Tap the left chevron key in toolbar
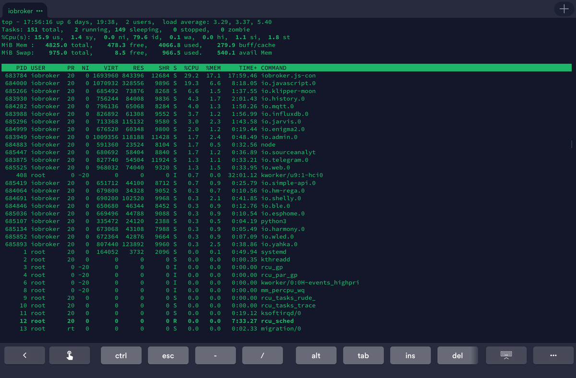Image resolution: width=576 pixels, height=378 pixels. [x=24, y=355]
